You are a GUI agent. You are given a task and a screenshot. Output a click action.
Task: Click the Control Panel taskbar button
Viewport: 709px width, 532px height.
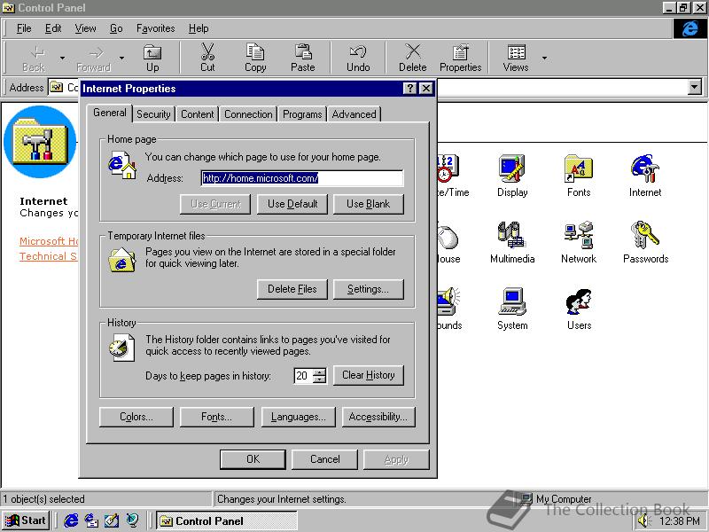227,520
